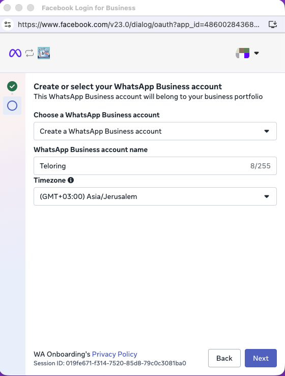Go to the completed green checkmark step
Image resolution: width=285 pixels, height=376 pixels.
pos(12,86)
